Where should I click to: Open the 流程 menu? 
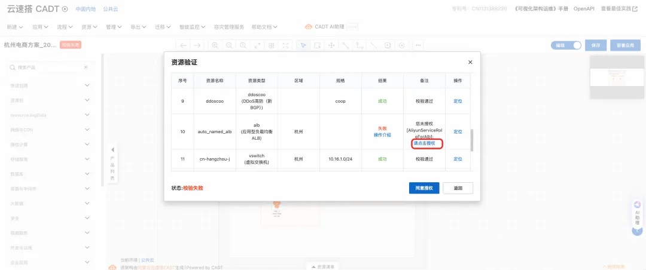[x=65, y=27]
